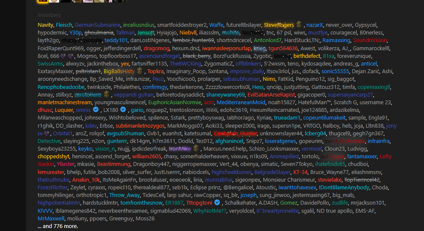Screen dimensions: 424x231
Task: Open loseratgenes' profile
Action: click(280, 141)
